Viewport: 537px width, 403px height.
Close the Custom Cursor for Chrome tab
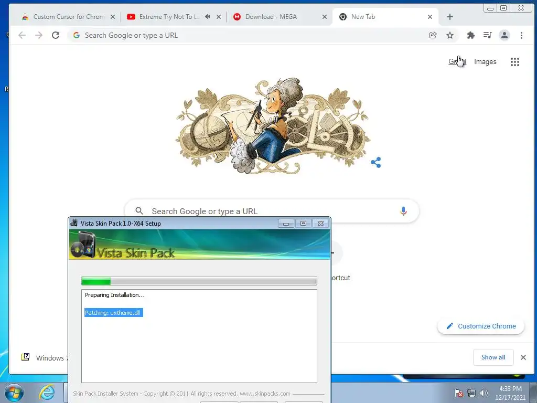[x=113, y=17]
